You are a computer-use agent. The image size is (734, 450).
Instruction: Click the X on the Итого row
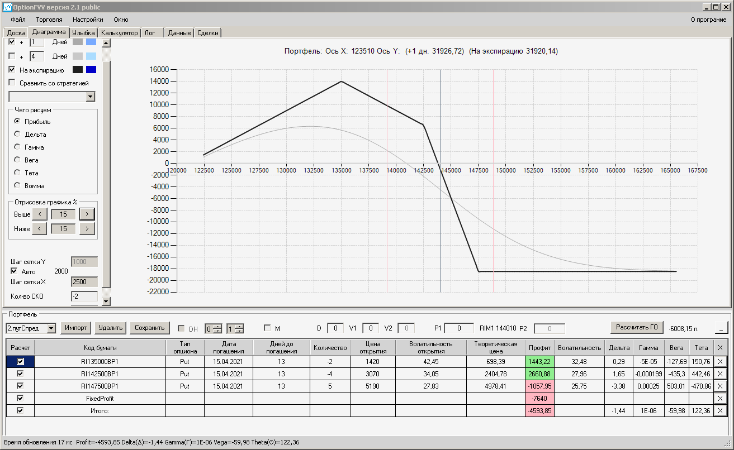click(720, 411)
